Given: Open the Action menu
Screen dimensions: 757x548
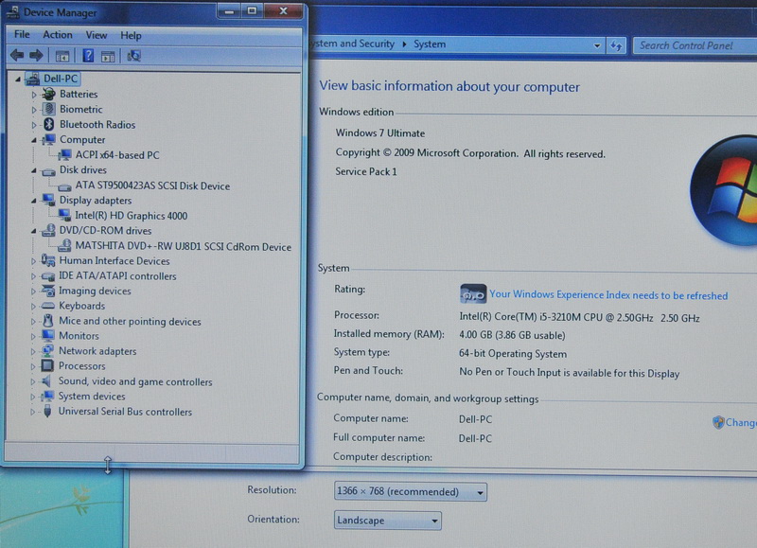Looking at the screenshot, I should pos(58,35).
